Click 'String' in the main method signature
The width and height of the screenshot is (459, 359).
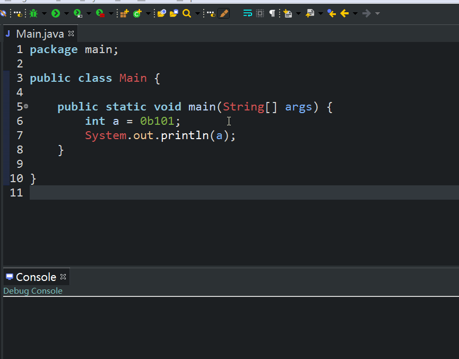coord(244,107)
